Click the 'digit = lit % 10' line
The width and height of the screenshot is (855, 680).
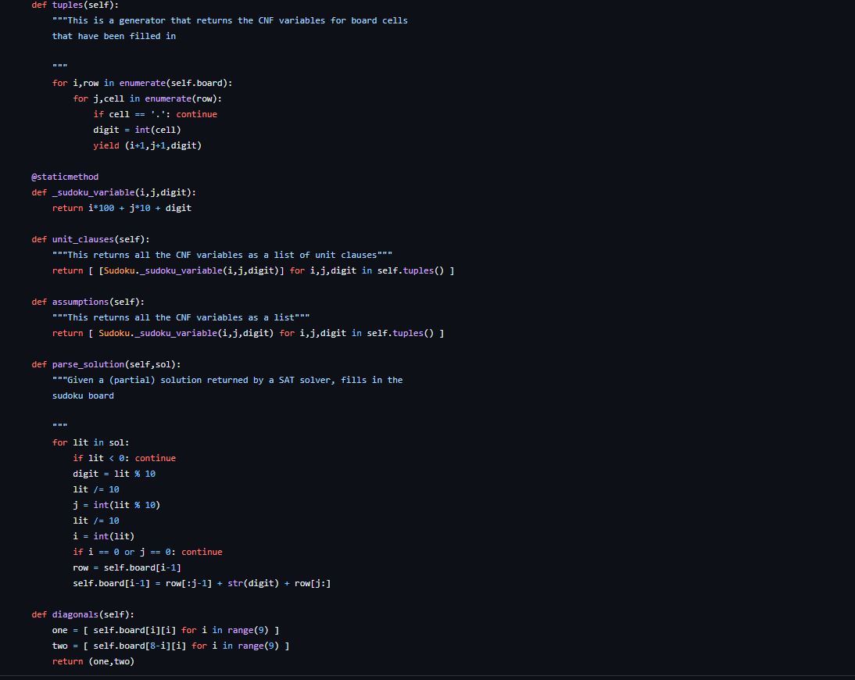pyautogui.click(x=114, y=474)
